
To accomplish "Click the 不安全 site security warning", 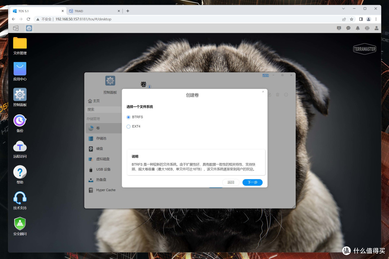I will click(44, 19).
